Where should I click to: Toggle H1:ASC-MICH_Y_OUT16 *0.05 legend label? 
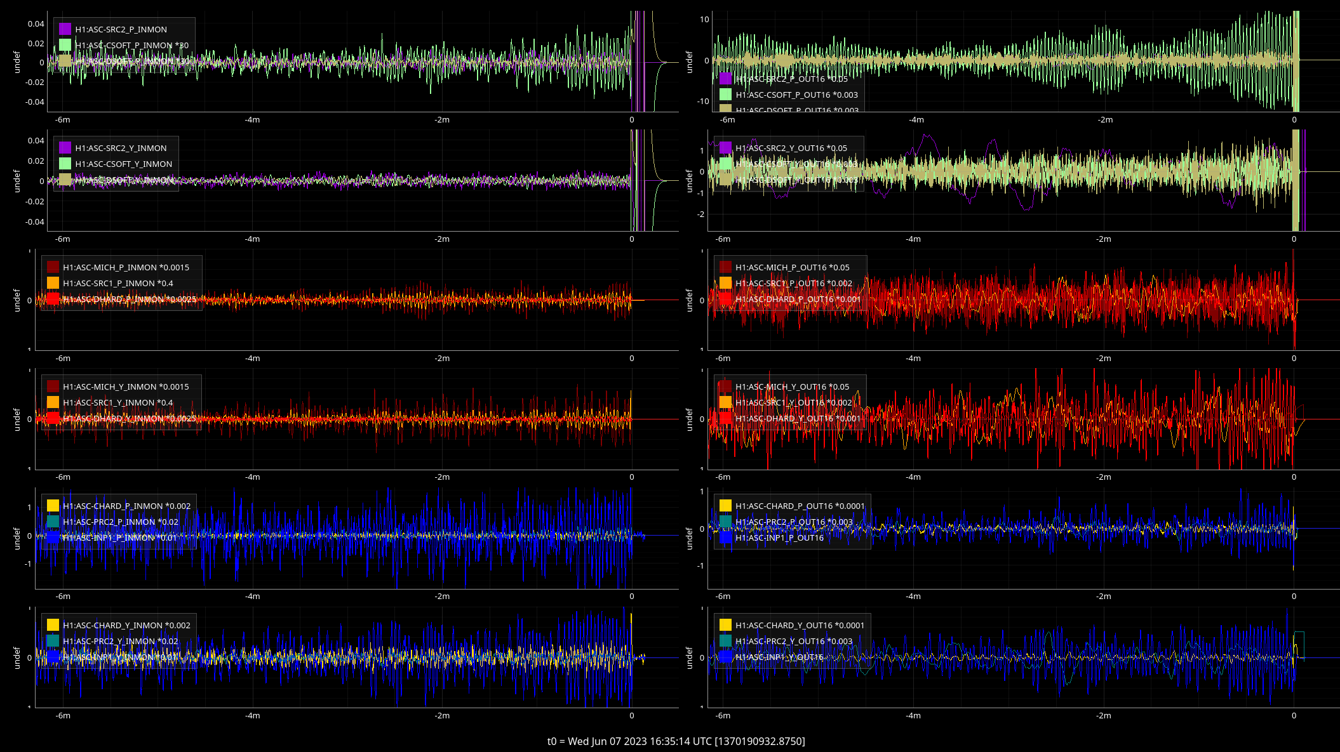pyautogui.click(x=792, y=386)
